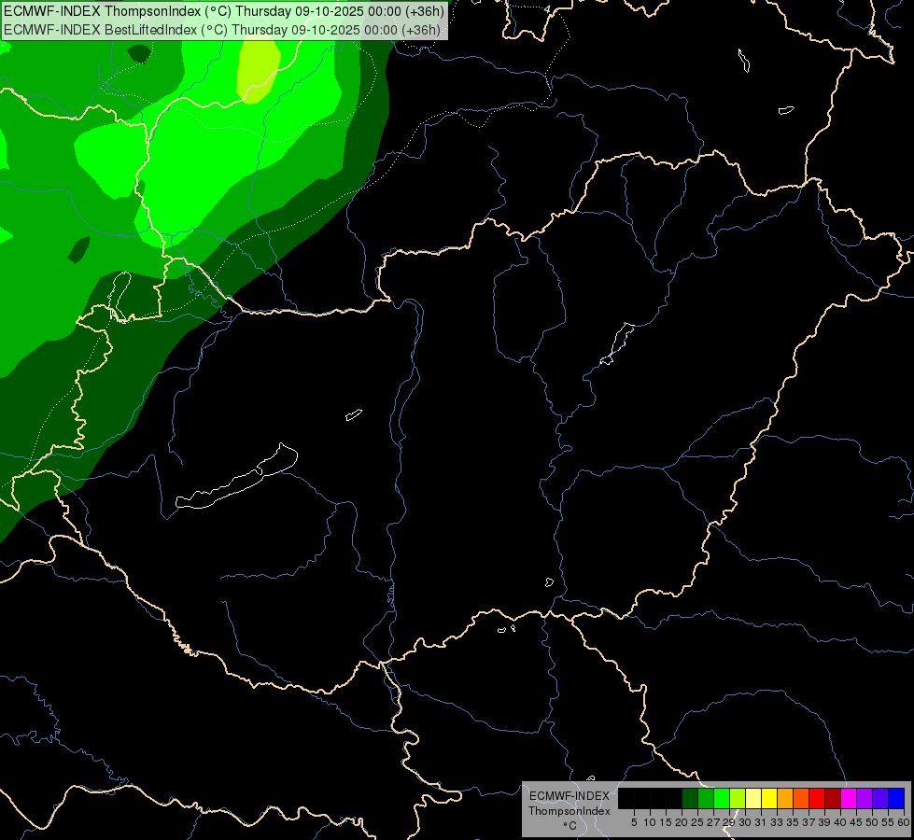Click the legend tick value 5
Viewport: 914px width, 840px height.
coord(634,822)
